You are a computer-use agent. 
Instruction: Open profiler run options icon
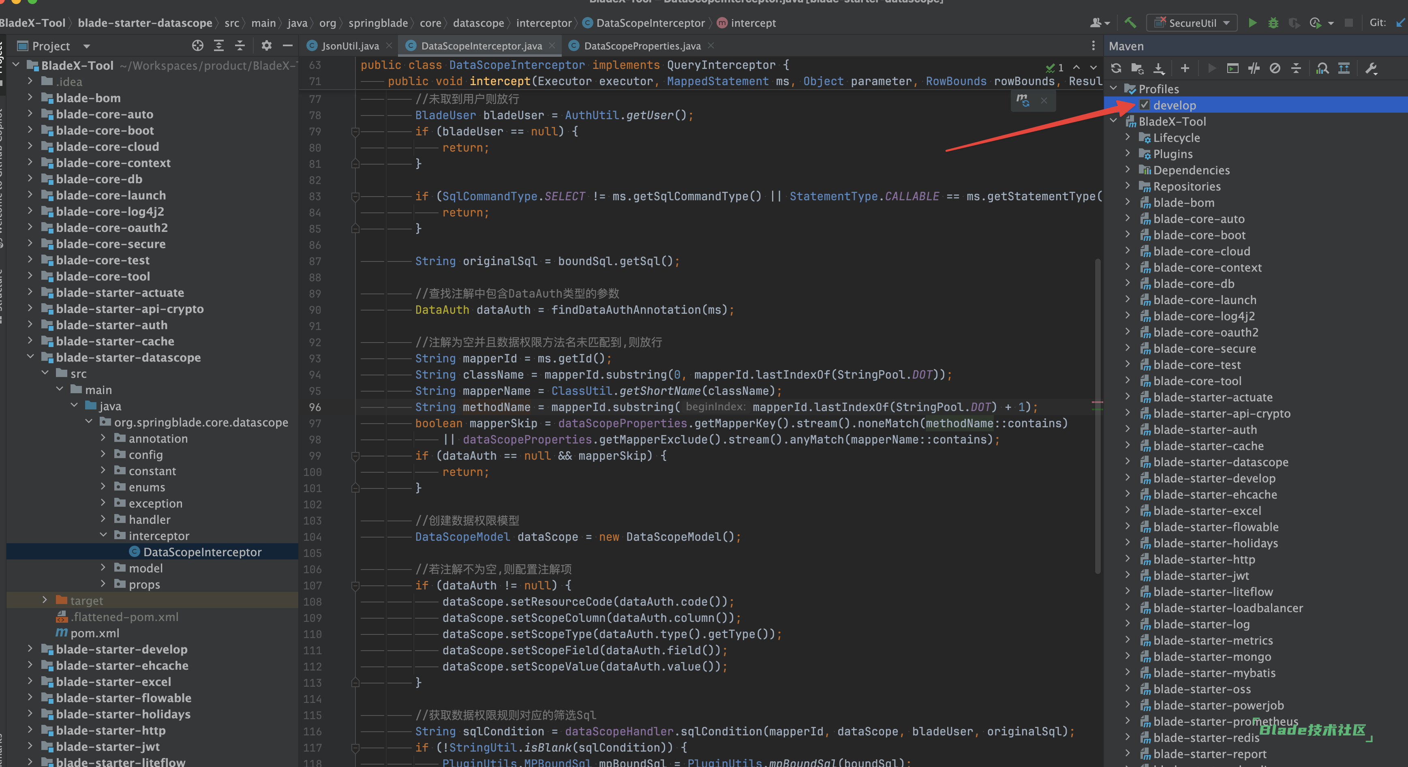[1316, 22]
